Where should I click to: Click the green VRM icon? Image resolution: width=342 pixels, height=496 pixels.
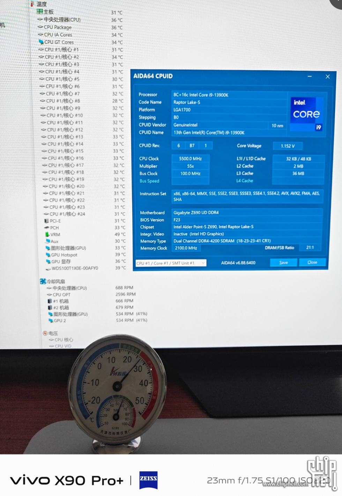tap(47, 234)
